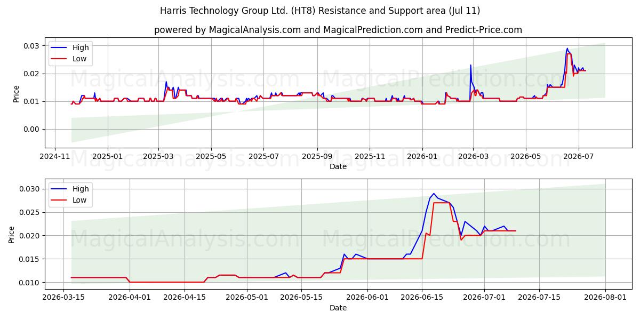The image size is (640, 320).
Task: Click the '0.025' y-axis tick on bottom chart
Action: click(30, 212)
